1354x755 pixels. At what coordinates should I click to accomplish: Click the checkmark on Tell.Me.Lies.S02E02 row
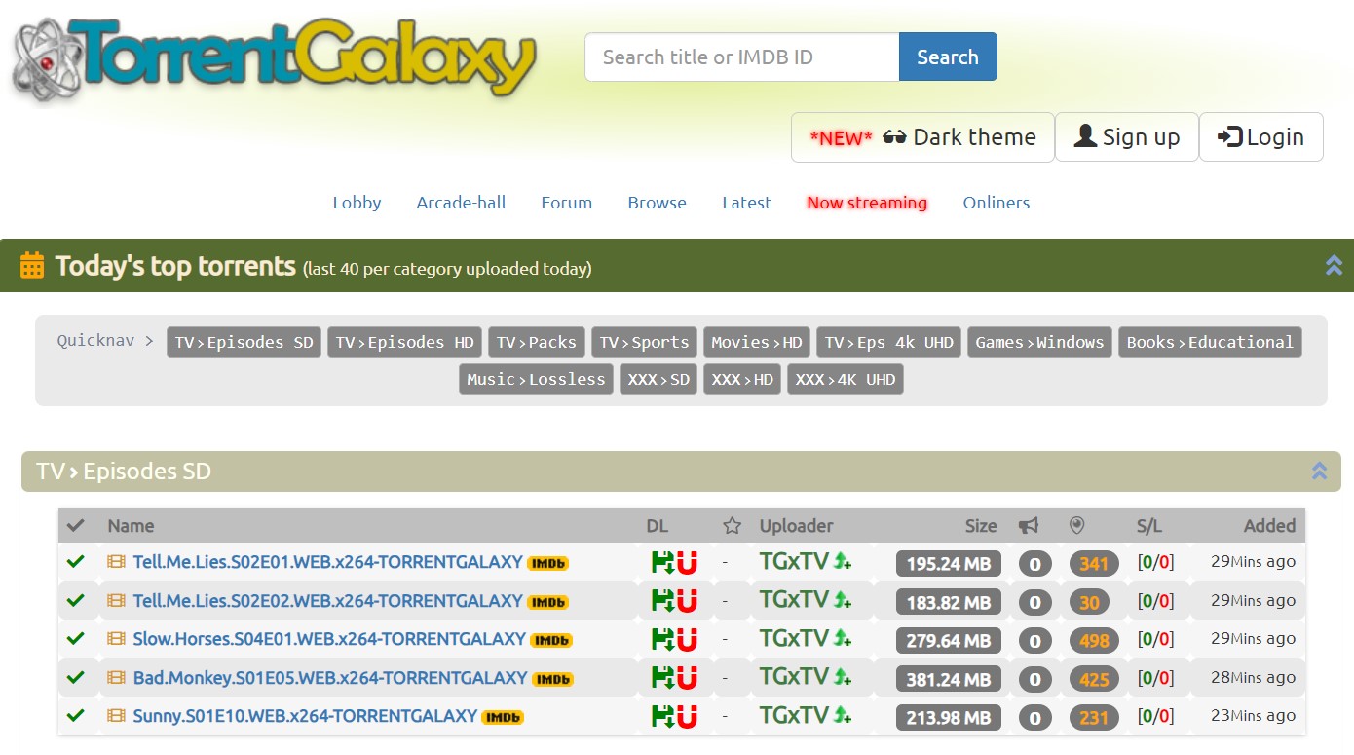[x=75, y=601]
